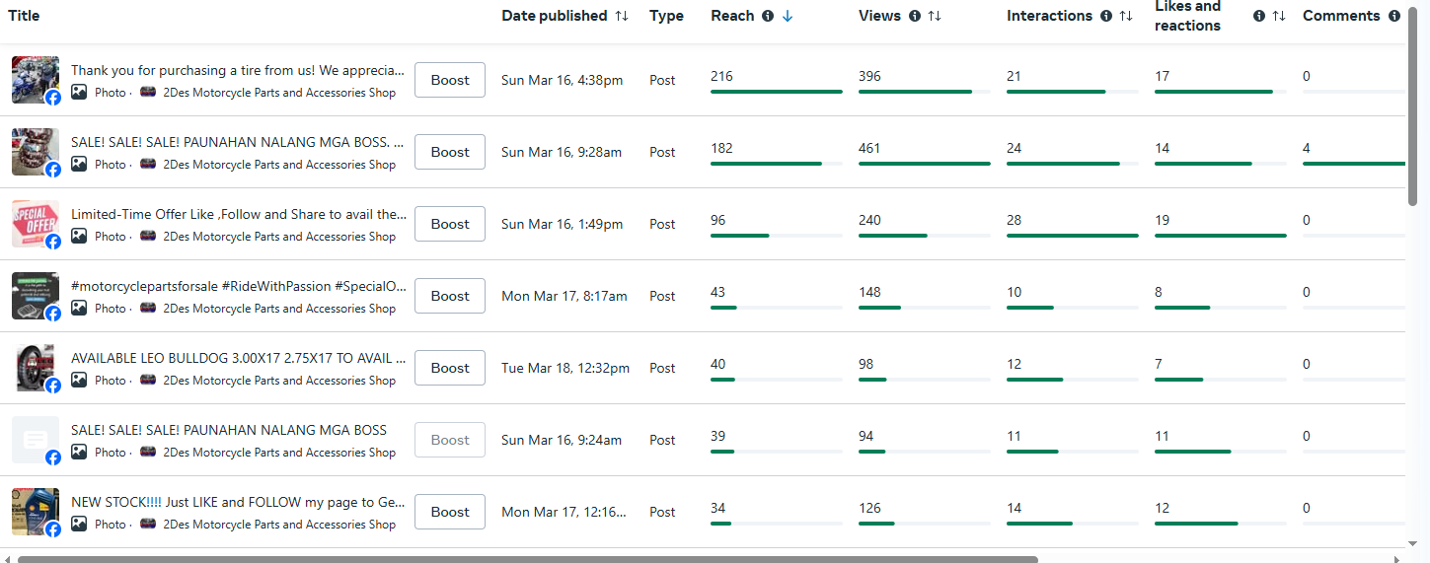Image resolution: width=1430 pixels, height=563 pixels.
Task: Boost the AVAILABLE LEO BULLDOG post
Action: 450,368
